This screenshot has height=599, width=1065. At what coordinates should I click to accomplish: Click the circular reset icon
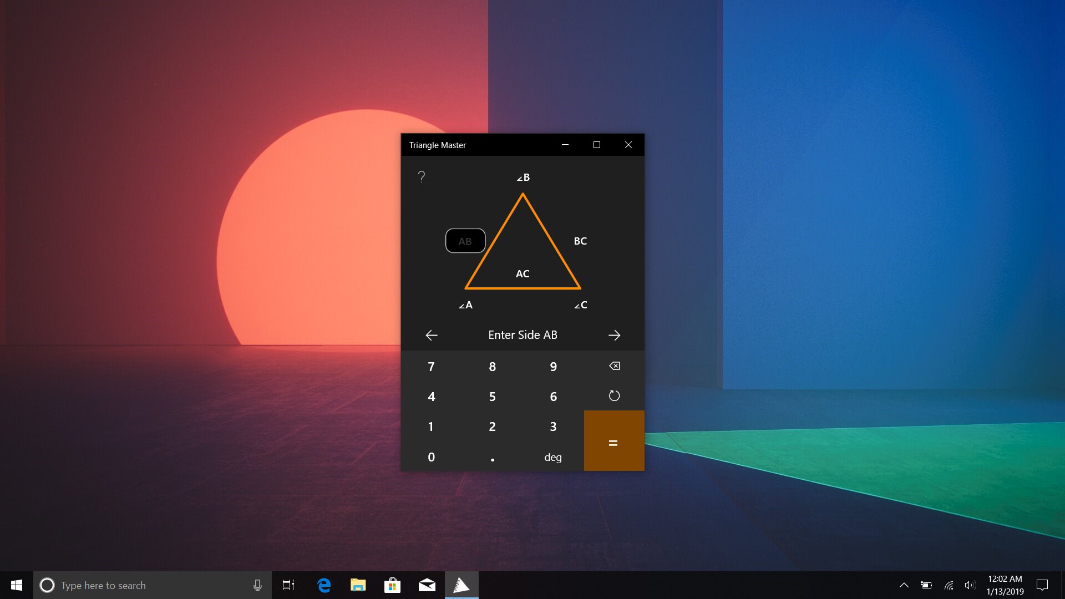coord(614,396)
